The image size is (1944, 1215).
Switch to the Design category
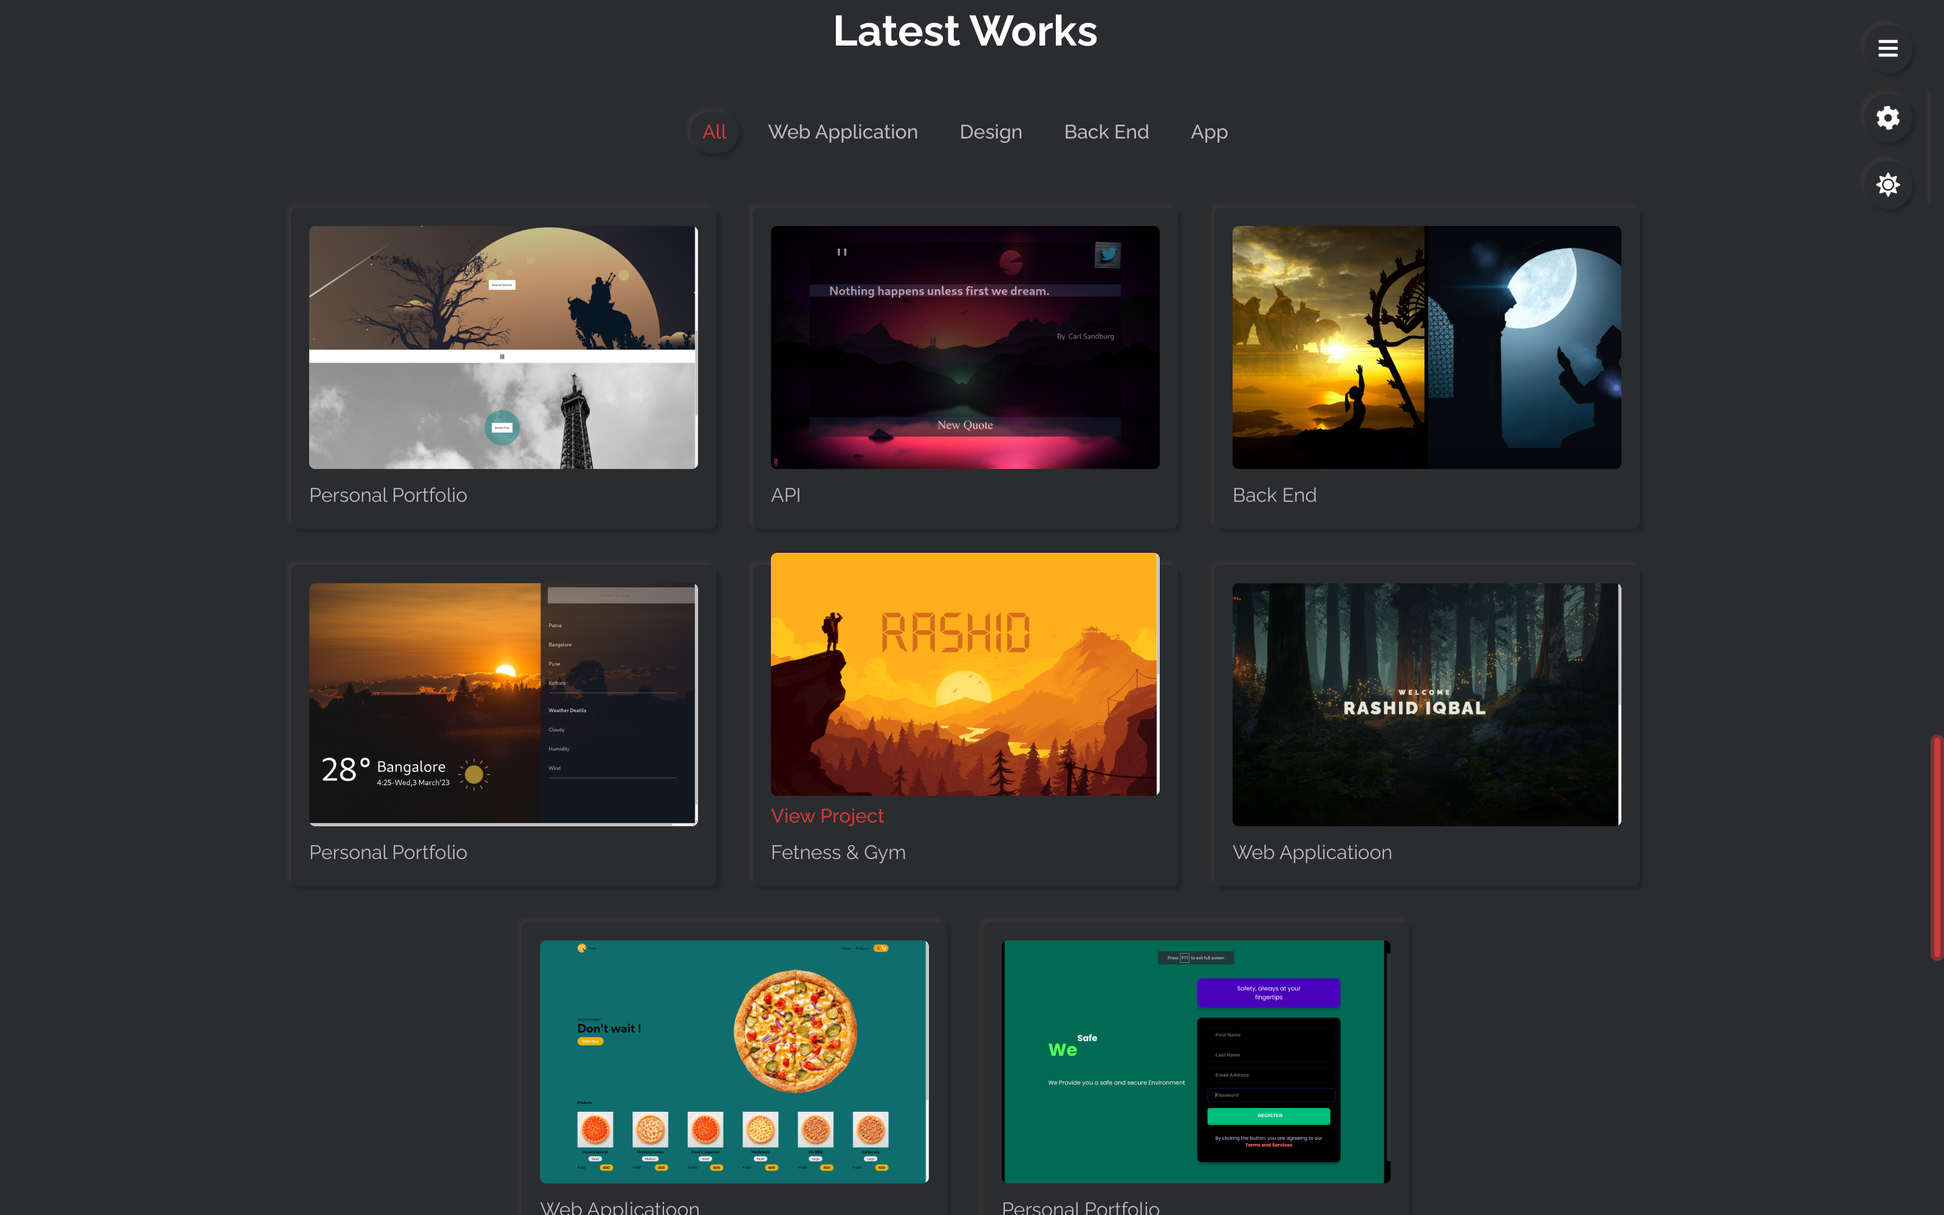tap(990, 132)
